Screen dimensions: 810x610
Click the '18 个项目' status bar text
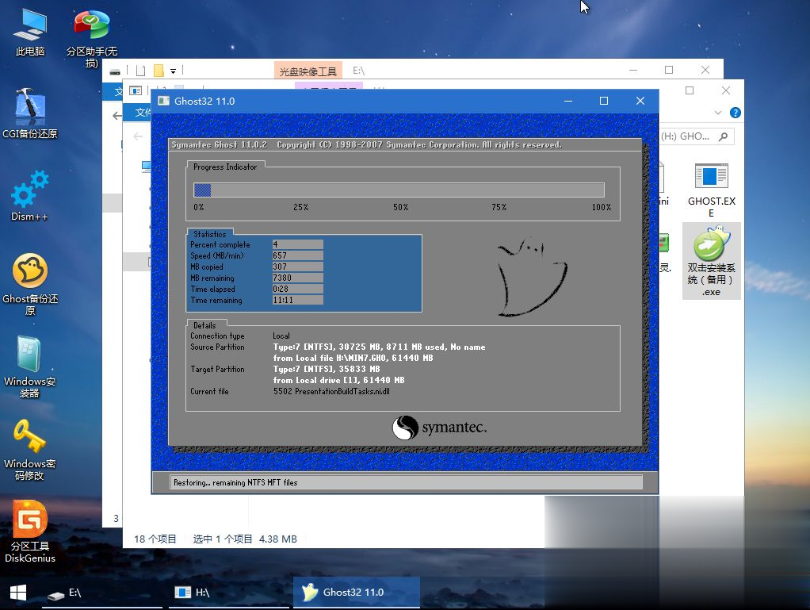point(155,539)
